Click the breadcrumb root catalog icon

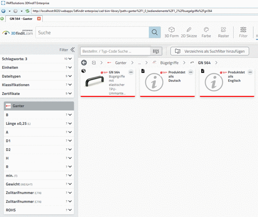point(94,63)
